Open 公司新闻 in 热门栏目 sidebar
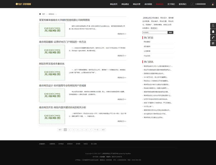The image size is (216, 165). pos(147,51)
